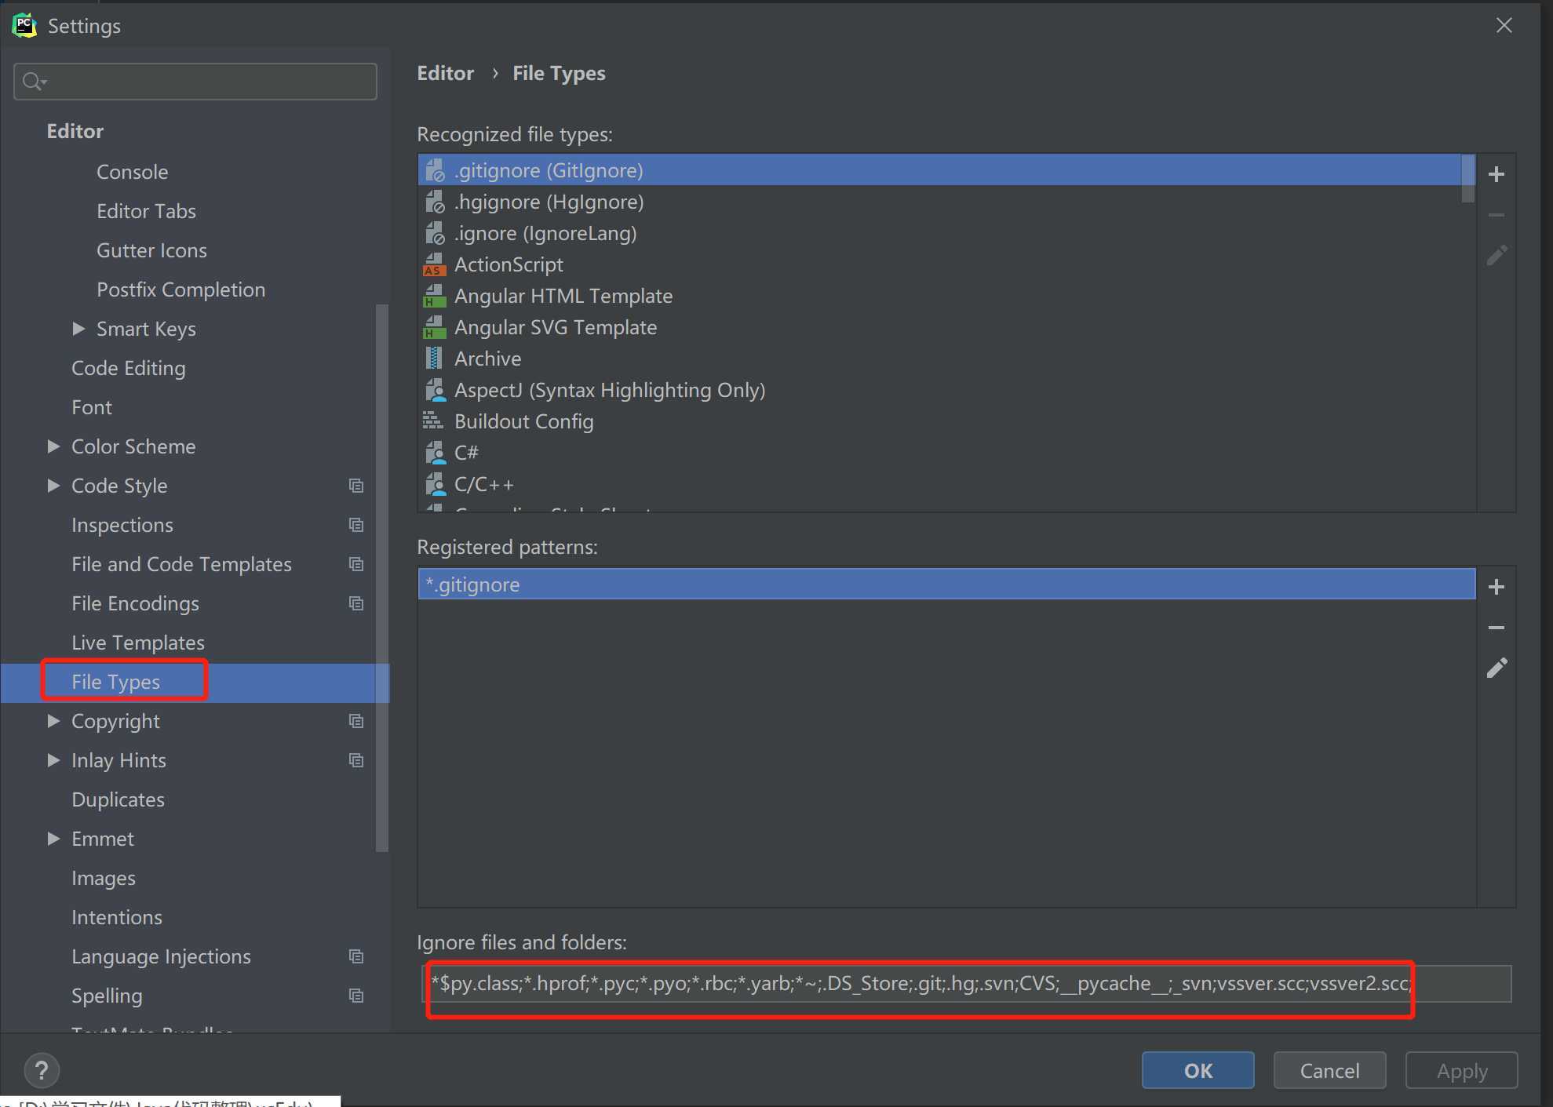Screen dimensions: 1553x1107
Task: Click the per-project icon beside Code Style
Action: (x=356, y=486)
